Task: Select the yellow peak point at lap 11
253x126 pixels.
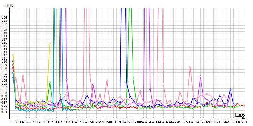Action: [50, 44]
